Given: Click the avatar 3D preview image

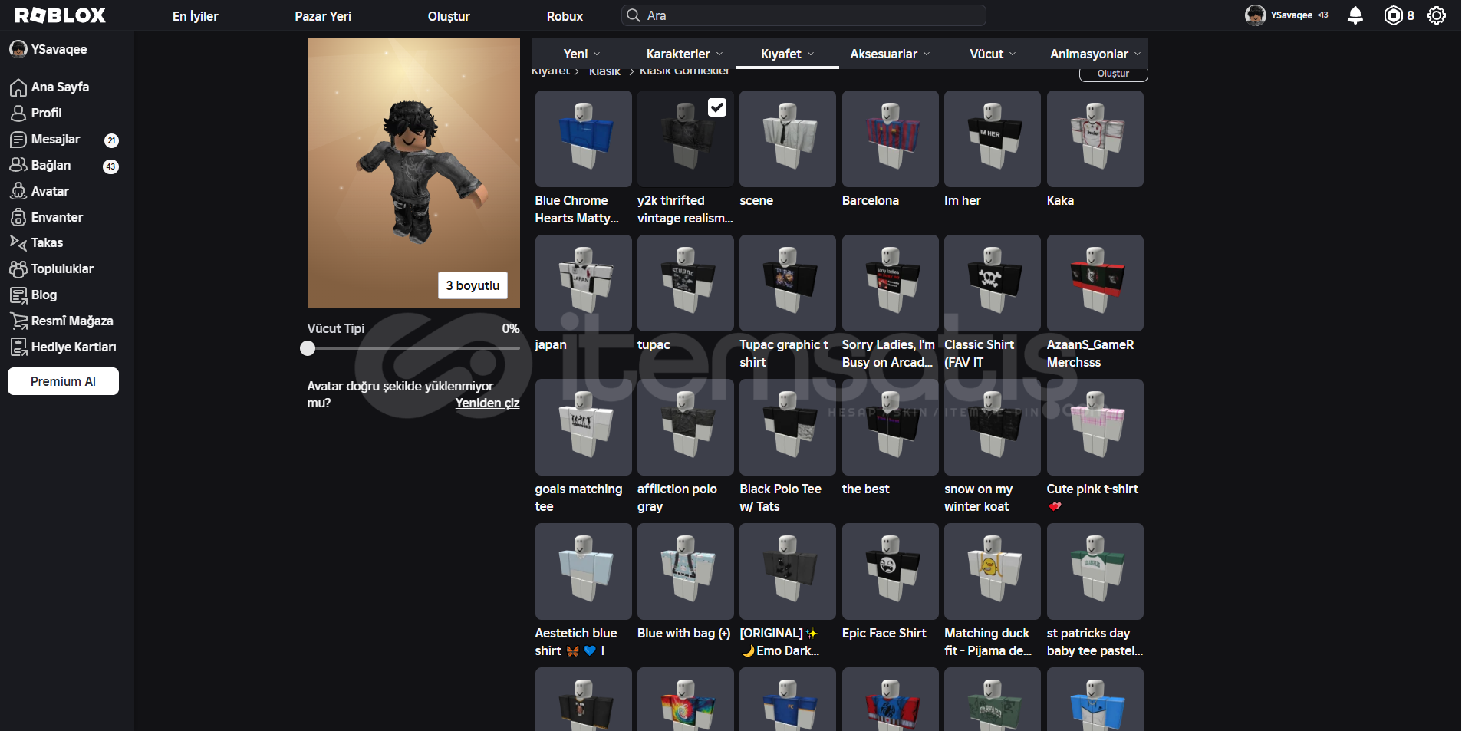Looking at the screenshot, I should point(413,173).
